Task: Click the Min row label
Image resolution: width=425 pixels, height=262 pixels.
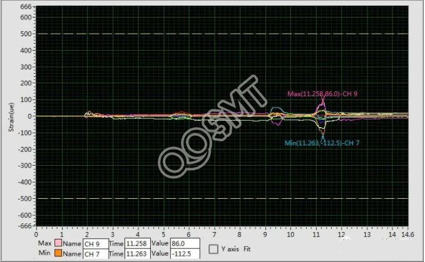Action: (x=44, y=253)
